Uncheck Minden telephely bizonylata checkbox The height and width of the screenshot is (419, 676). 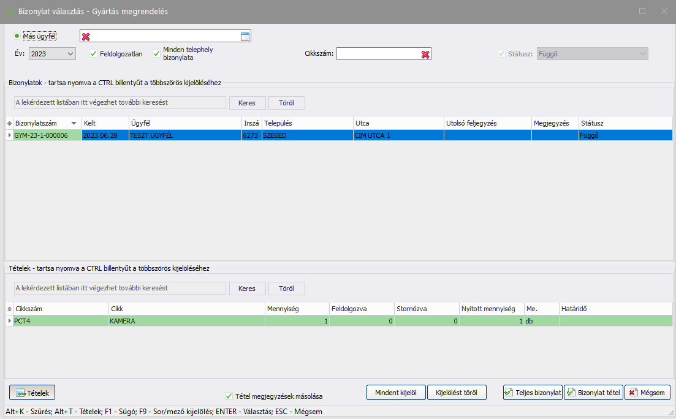point(157,54)
